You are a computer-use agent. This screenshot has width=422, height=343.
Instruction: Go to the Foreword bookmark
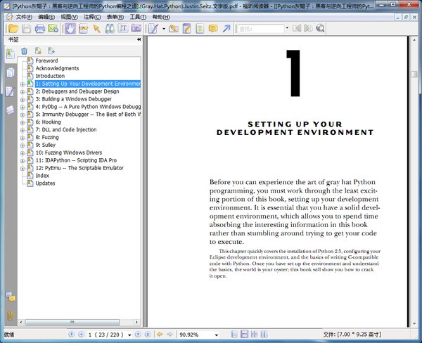[46, 61]
